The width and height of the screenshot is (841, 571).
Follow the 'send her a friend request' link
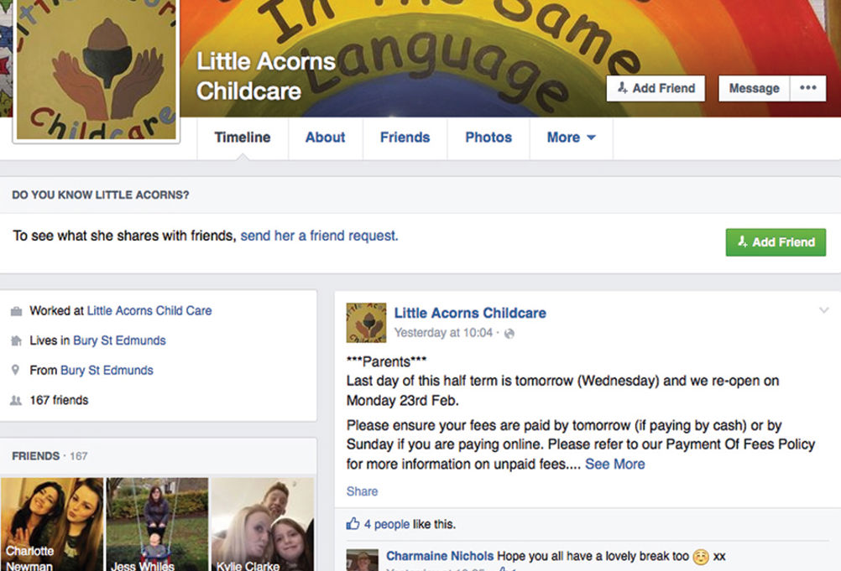(x=319, y=236)
